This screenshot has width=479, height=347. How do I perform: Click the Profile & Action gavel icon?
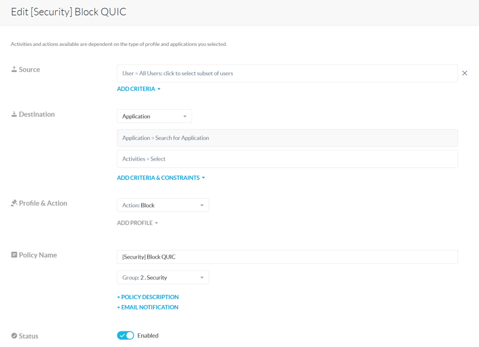tap(14, 203)
